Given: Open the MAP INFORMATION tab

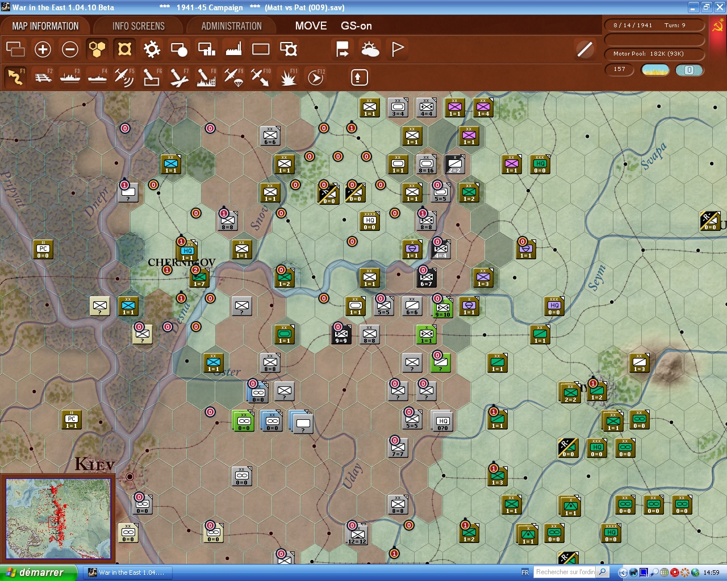Looking at the screenshot, I should coord(45,26).
